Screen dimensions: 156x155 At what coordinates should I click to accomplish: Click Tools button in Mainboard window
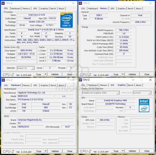pos(39,151)
